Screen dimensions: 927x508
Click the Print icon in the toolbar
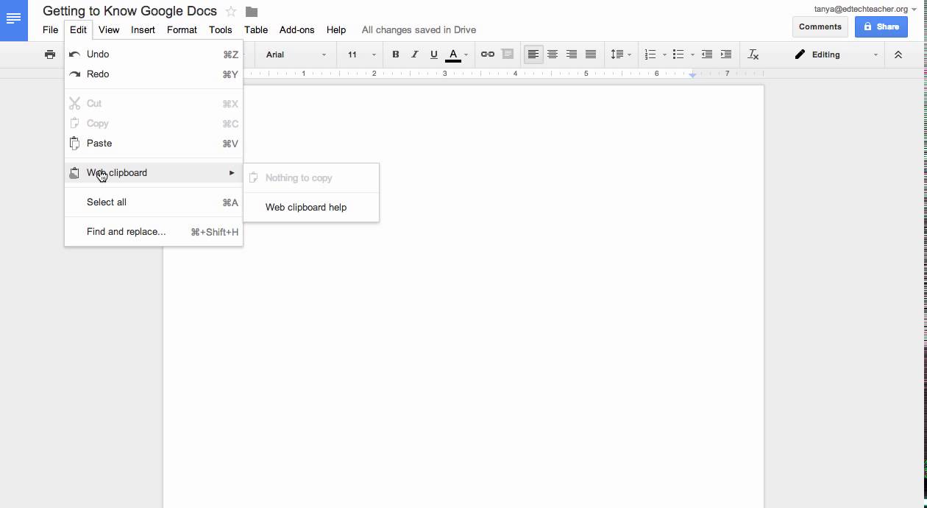[50, 54]
